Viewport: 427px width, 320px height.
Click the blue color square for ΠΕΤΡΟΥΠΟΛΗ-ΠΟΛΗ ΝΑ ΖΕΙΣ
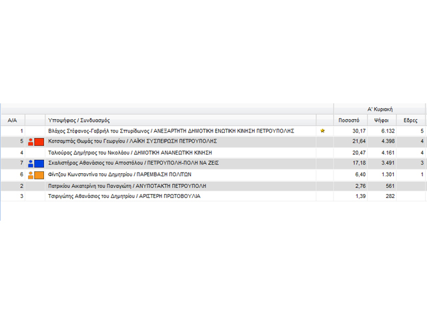coord(39,164)
